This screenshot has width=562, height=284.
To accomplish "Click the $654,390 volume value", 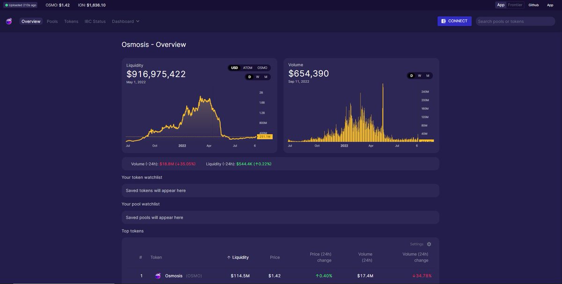I will tap(309, 73).
